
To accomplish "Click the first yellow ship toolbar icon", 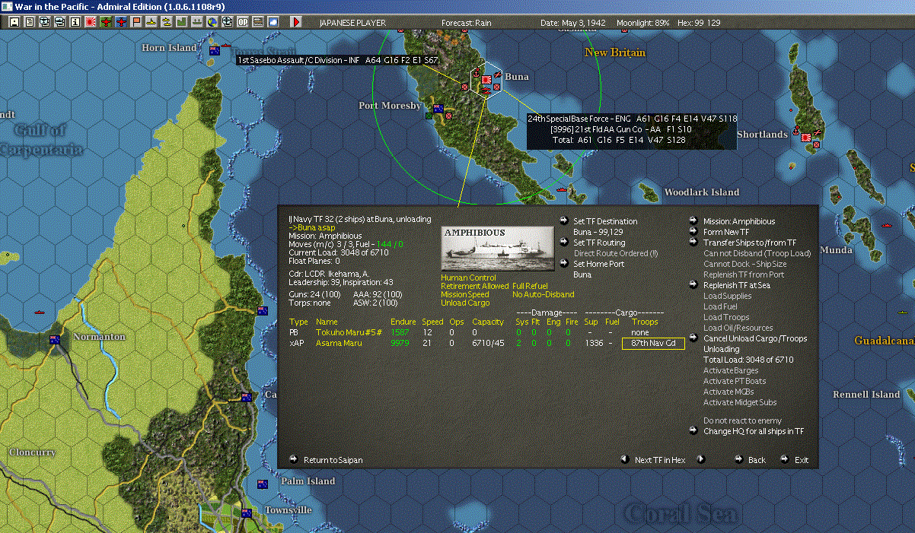I will tap(151, 22).
